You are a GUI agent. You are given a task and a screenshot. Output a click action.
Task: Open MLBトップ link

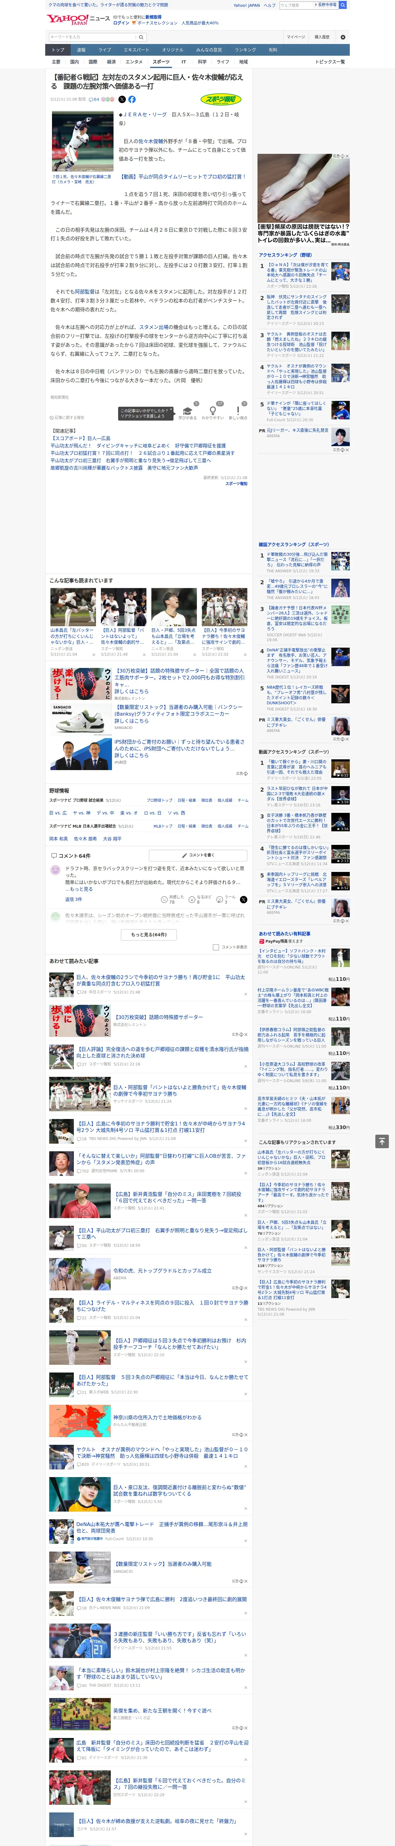(x=163, y=826)
